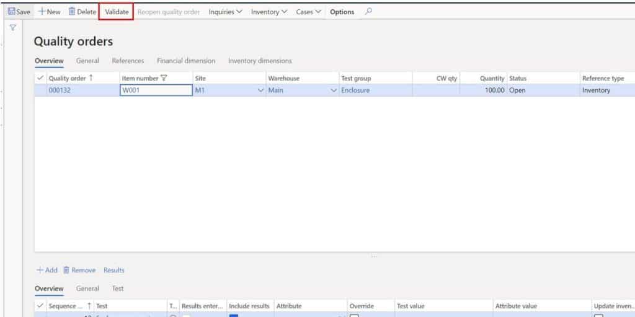The width and height of the screenshot is (635, 317).
Task: Open the Warehouse dropdown showing Main
Action: [334, 90]
